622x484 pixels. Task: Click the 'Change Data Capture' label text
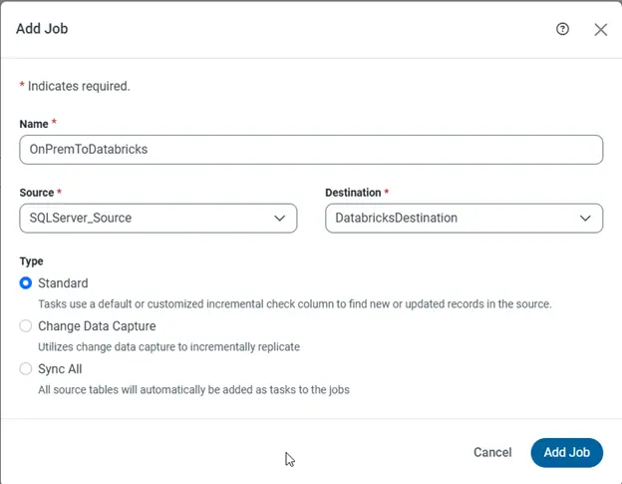pos(97,326)
